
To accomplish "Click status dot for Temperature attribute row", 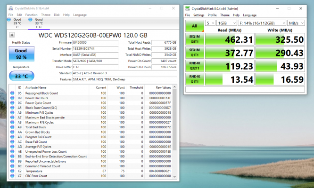I will click(x=12, y=171).
